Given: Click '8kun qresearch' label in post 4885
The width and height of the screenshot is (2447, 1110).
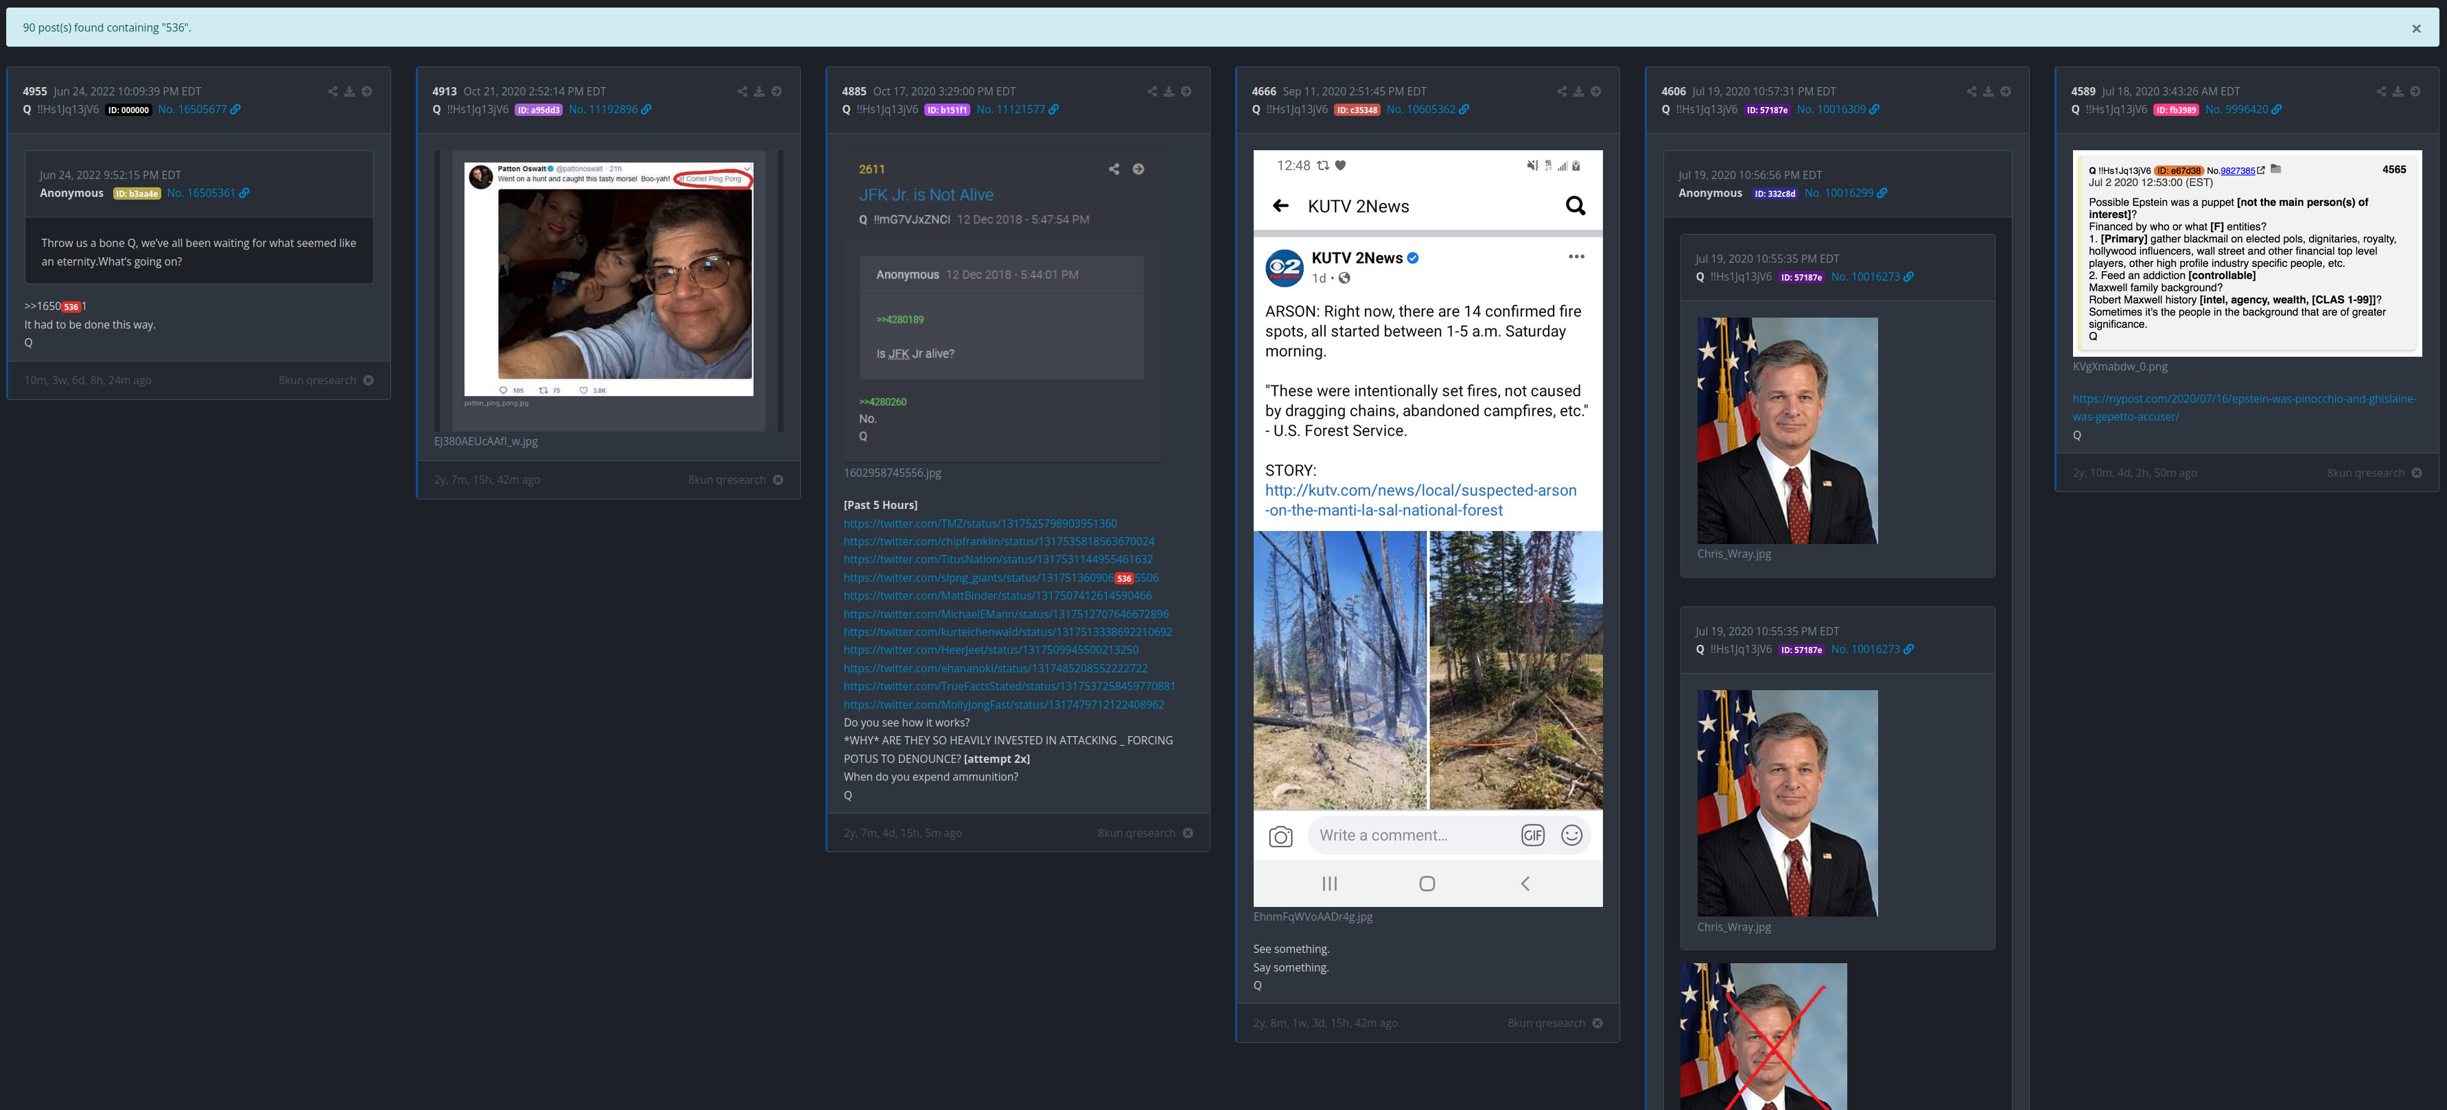Looking at the screenshot, I should [1136, 833].
